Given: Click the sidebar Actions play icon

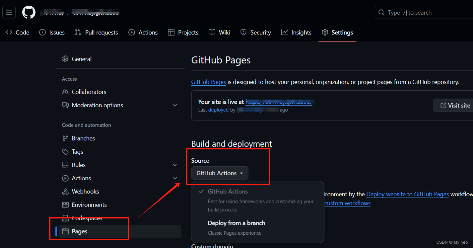Looking at the screenshot, I should point(65,178).
